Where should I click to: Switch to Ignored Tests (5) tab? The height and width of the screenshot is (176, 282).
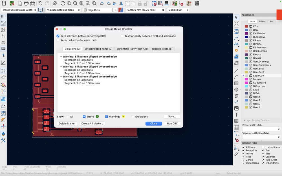(162, 49)
